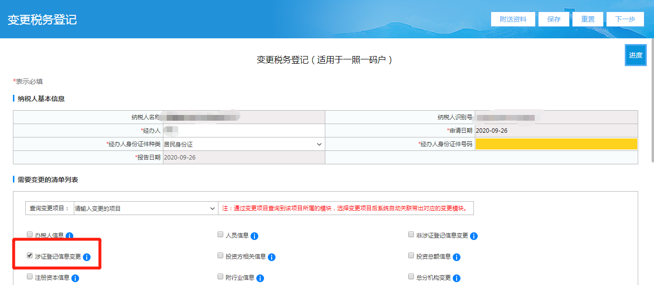Image resolution: width=654 pixels, height=285 pixels.
Task: Click the 下一步 button
Action: pos(625,19)
